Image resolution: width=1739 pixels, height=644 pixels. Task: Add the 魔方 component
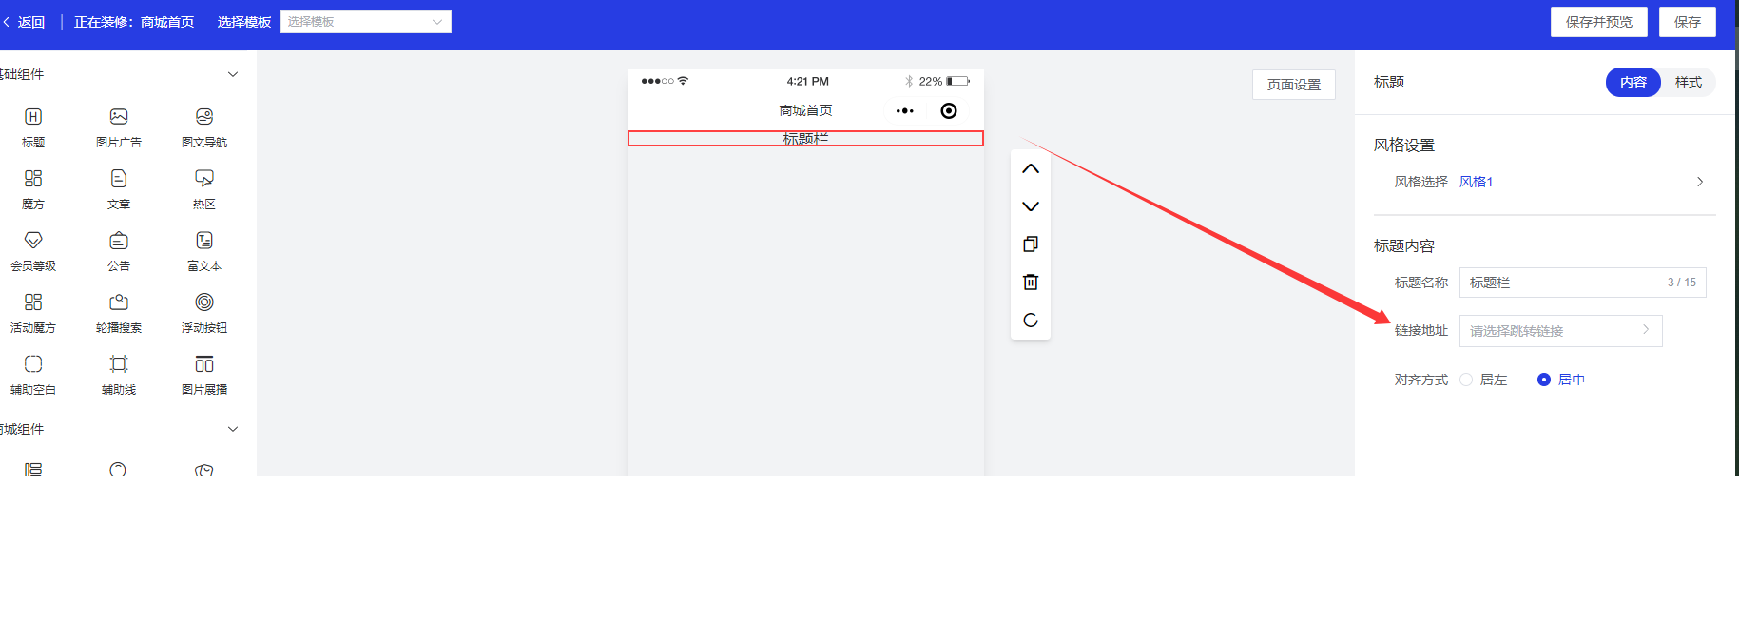point(33,179)
